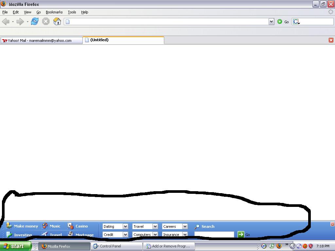This screenshot has height=251, width=335.
Task: Open the Home page icon
Action: (x=57, y=21)
